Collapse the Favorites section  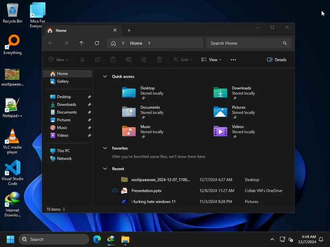105,148
